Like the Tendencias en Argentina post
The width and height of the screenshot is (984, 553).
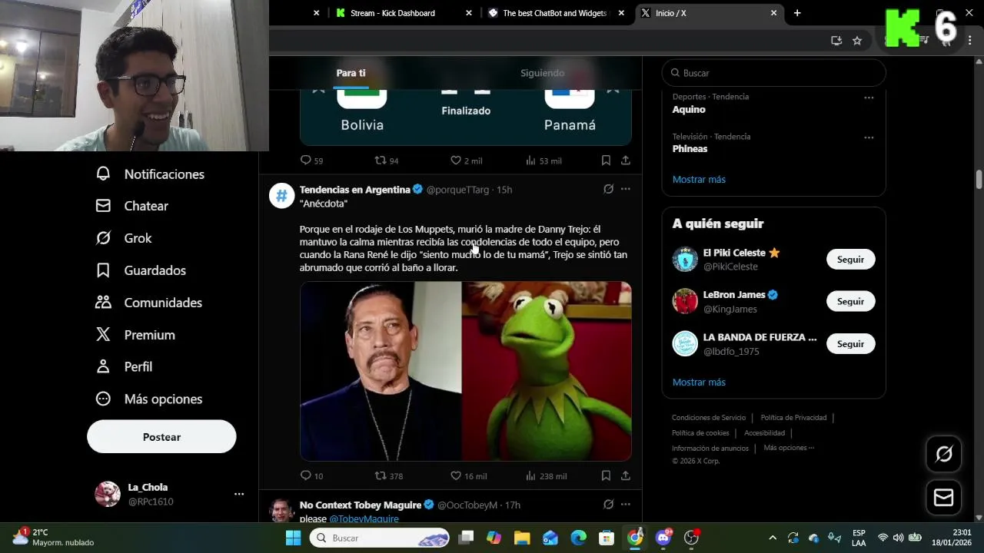tap(456, 476)
